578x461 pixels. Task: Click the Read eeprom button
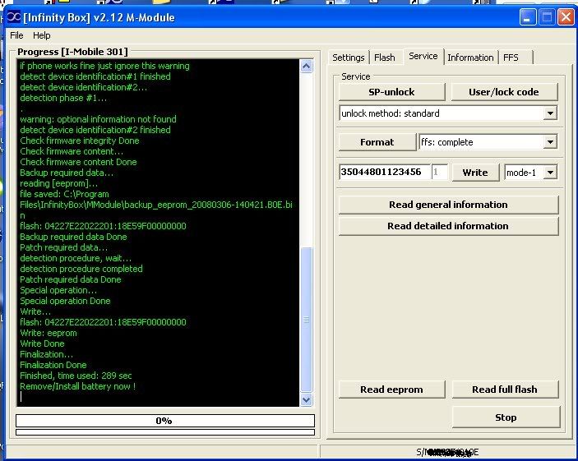(391, 390)
